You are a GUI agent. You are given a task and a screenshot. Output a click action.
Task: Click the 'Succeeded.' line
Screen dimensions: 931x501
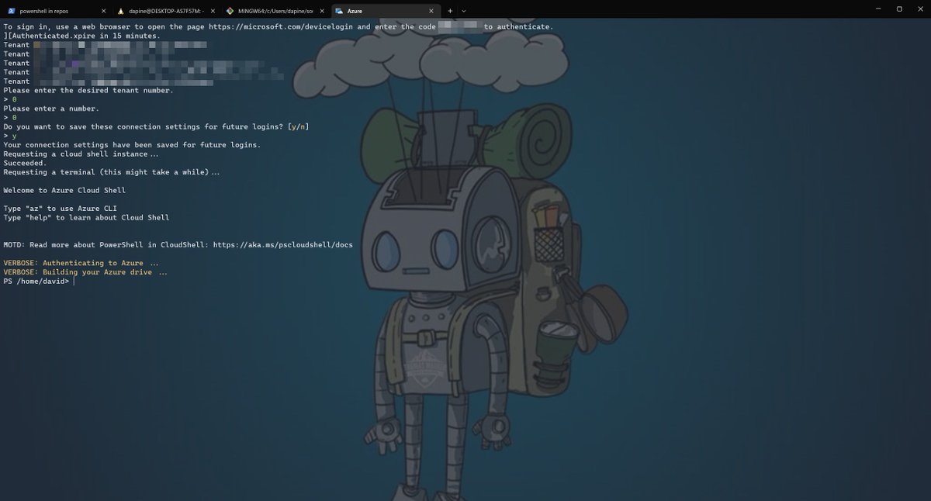[25, 163]
